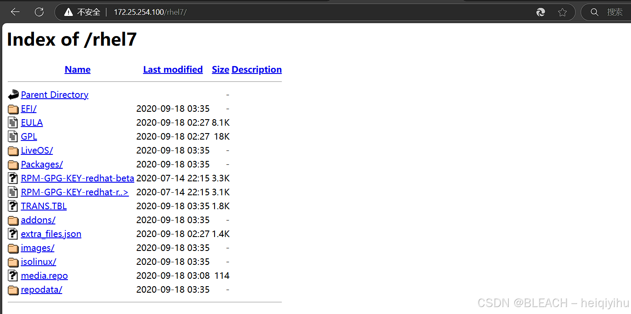The height and width of the screenshot is (314, 631).
Task: Click the EULA size value 8.1K
Action: pyautogui.click(x=221, y=123)
